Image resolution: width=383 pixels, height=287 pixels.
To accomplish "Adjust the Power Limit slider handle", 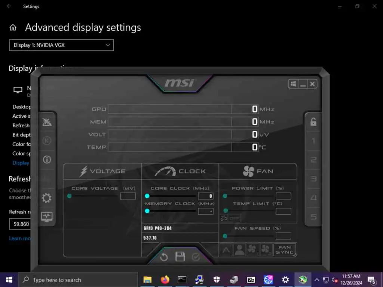I will tap(225, 196).
